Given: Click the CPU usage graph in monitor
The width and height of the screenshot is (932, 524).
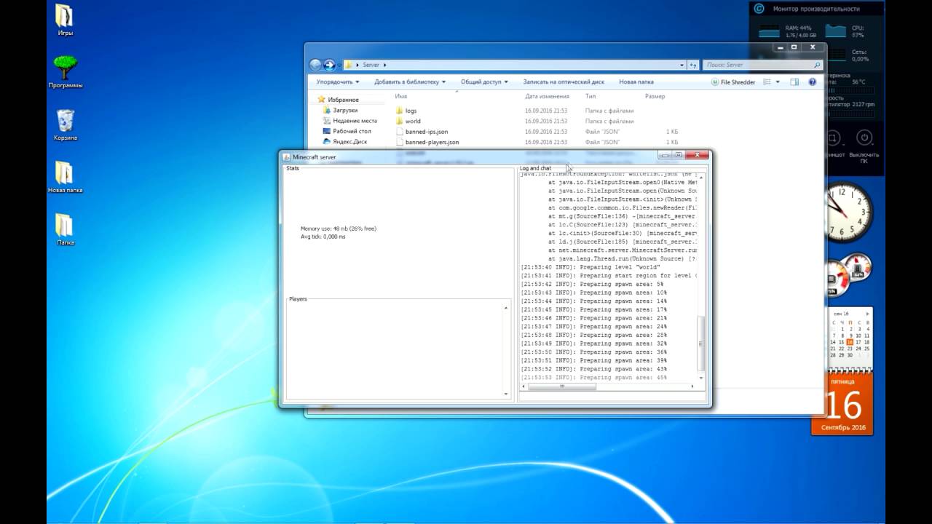Looking at the screenshot, I should click(x=835, y=31).
